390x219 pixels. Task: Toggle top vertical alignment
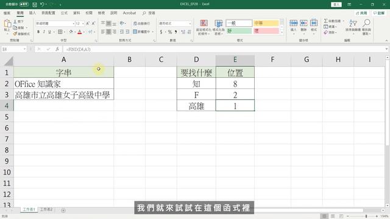103,23
